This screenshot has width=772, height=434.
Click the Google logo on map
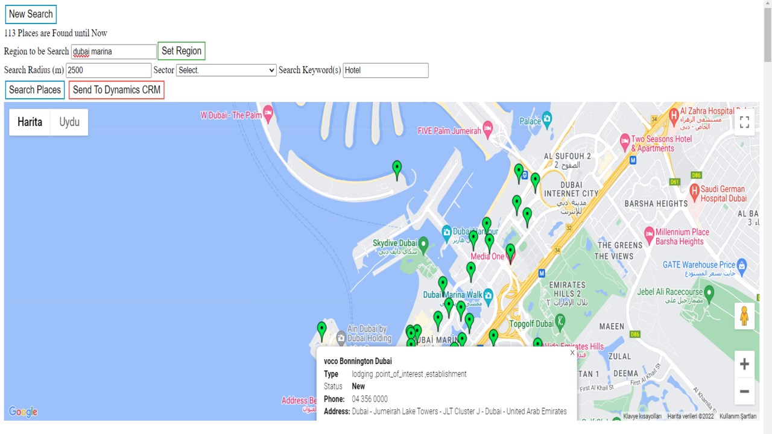click(x=23, y=412)
